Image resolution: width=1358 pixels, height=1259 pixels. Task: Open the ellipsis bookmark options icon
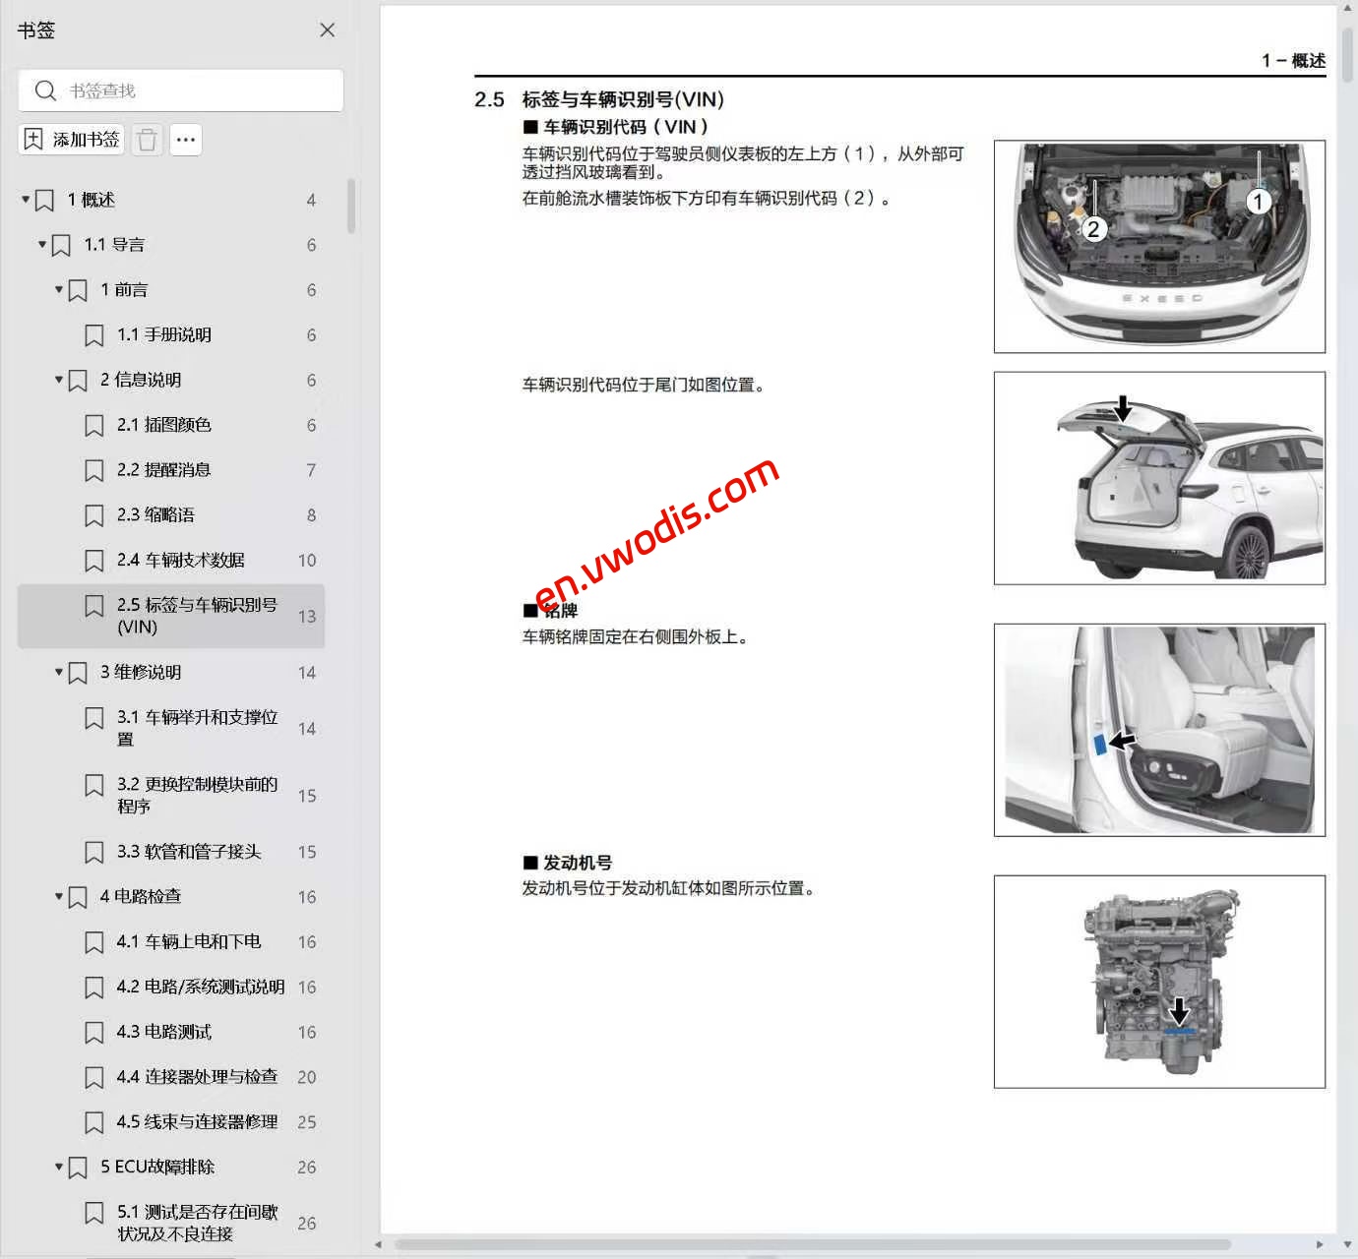click(x=186, y=139)
